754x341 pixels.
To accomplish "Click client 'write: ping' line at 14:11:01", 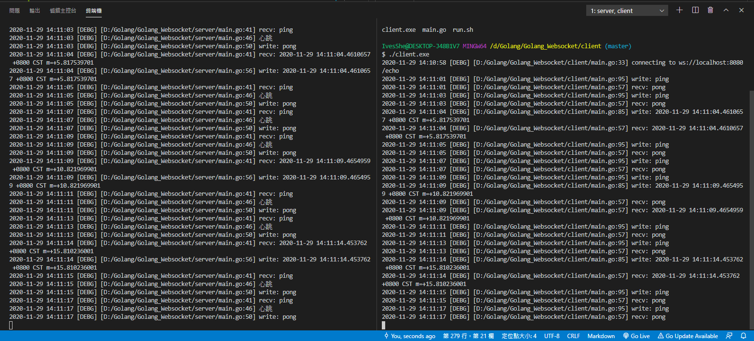I will [x=525, y=79].
